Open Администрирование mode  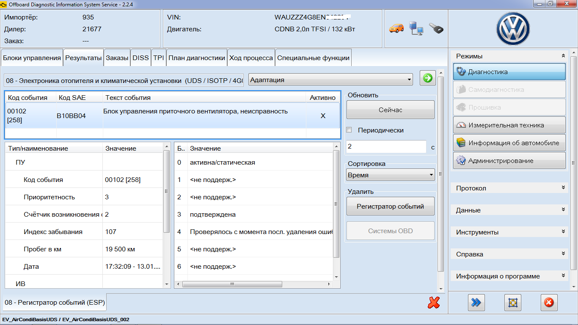point(509,161)
